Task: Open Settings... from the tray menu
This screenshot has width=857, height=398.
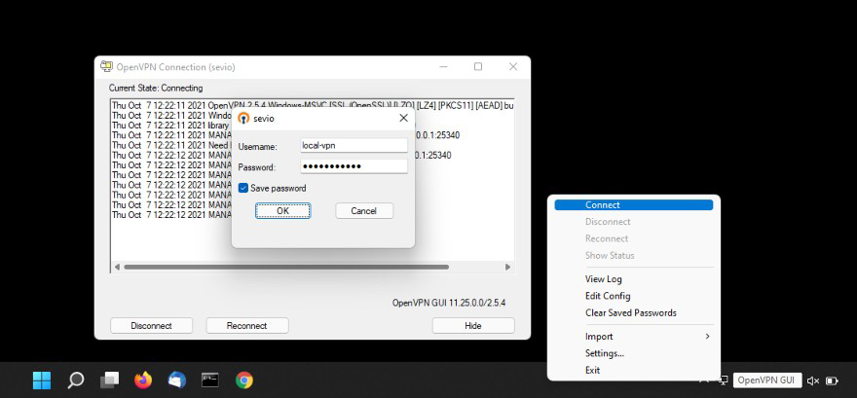Action: click(605, 353)
